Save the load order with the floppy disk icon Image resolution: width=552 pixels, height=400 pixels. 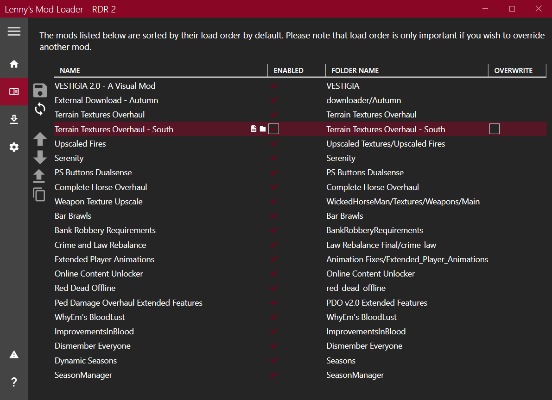(40, 90)
